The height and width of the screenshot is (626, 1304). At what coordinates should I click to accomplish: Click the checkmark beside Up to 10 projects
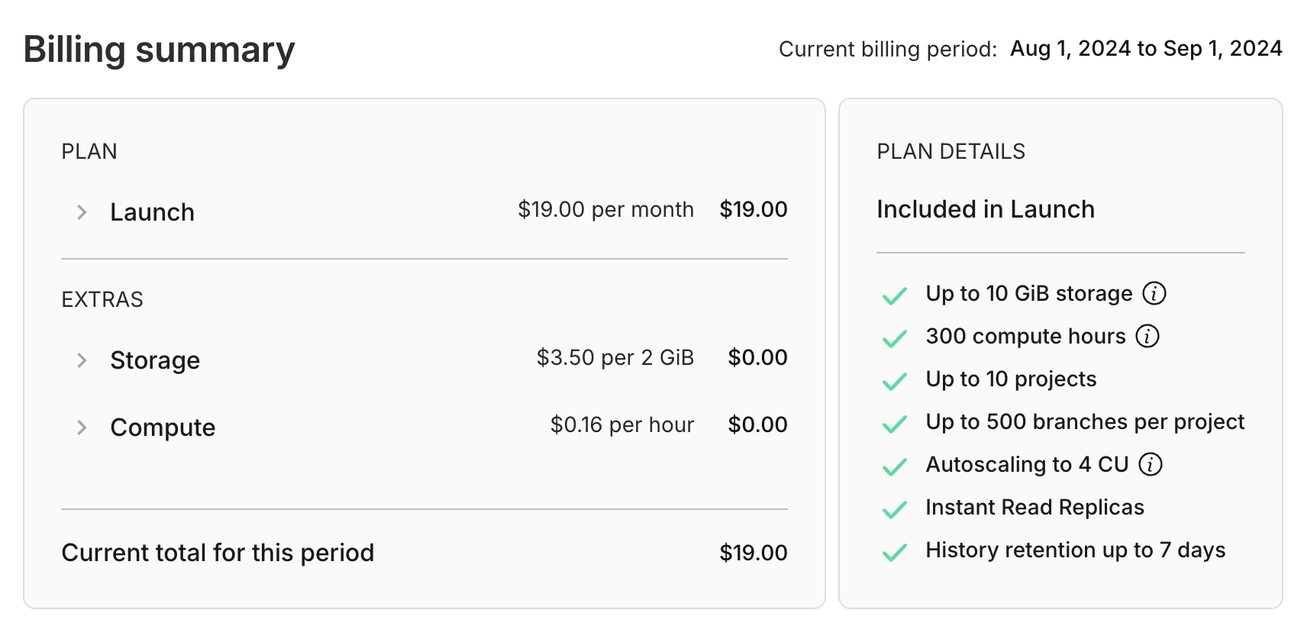(x=894, y=380)
